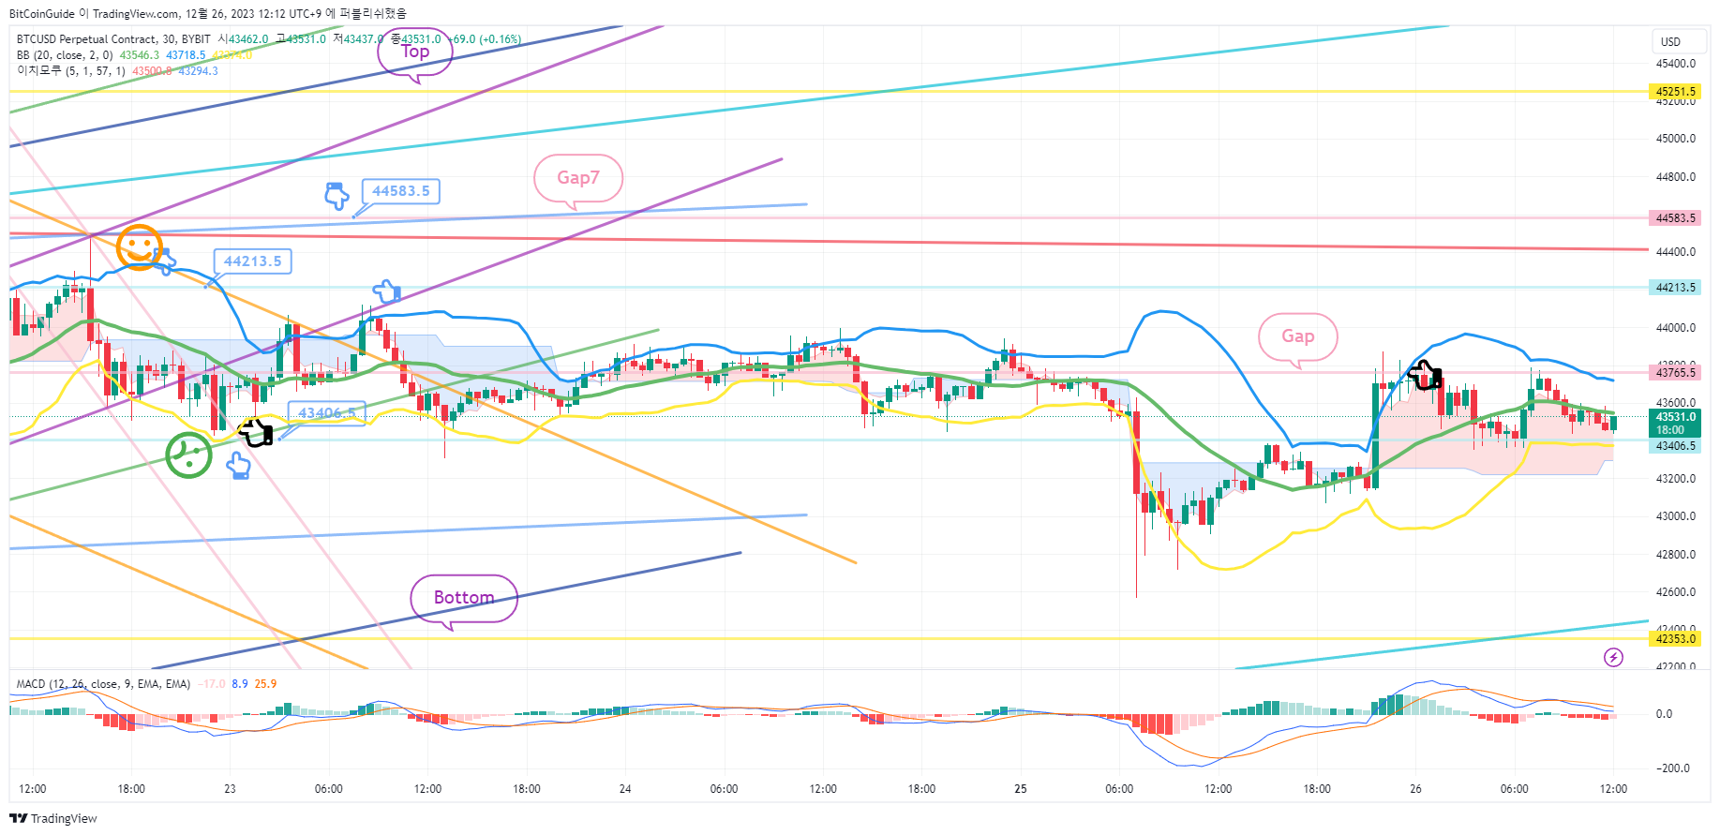Click the blue 44583.5 price note on chart
This screenshot has height=835, width=1720.
coord(401,191)
